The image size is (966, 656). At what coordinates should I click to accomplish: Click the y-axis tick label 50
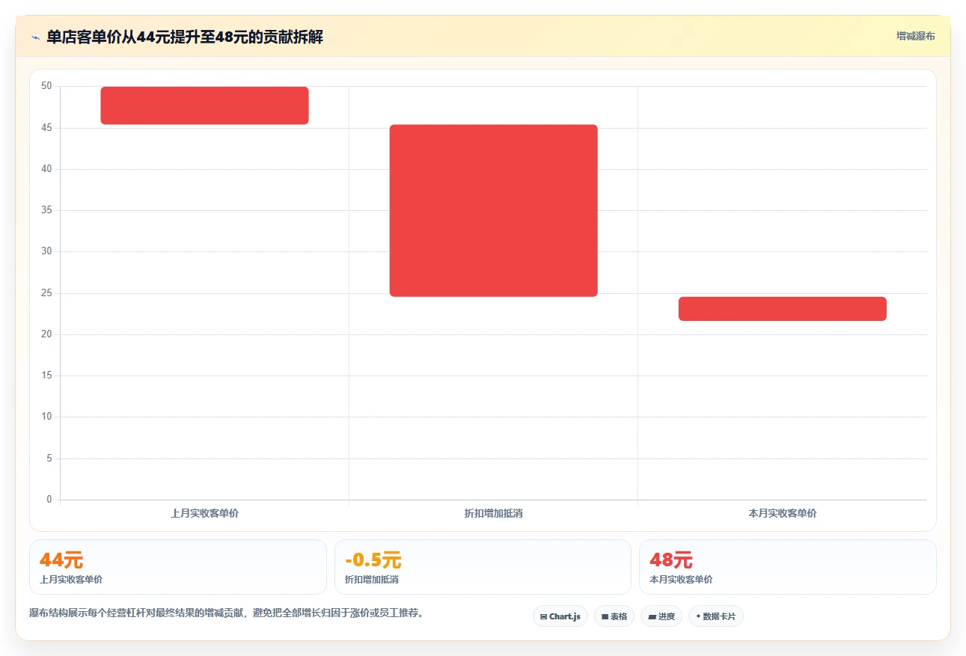(46, 86)
